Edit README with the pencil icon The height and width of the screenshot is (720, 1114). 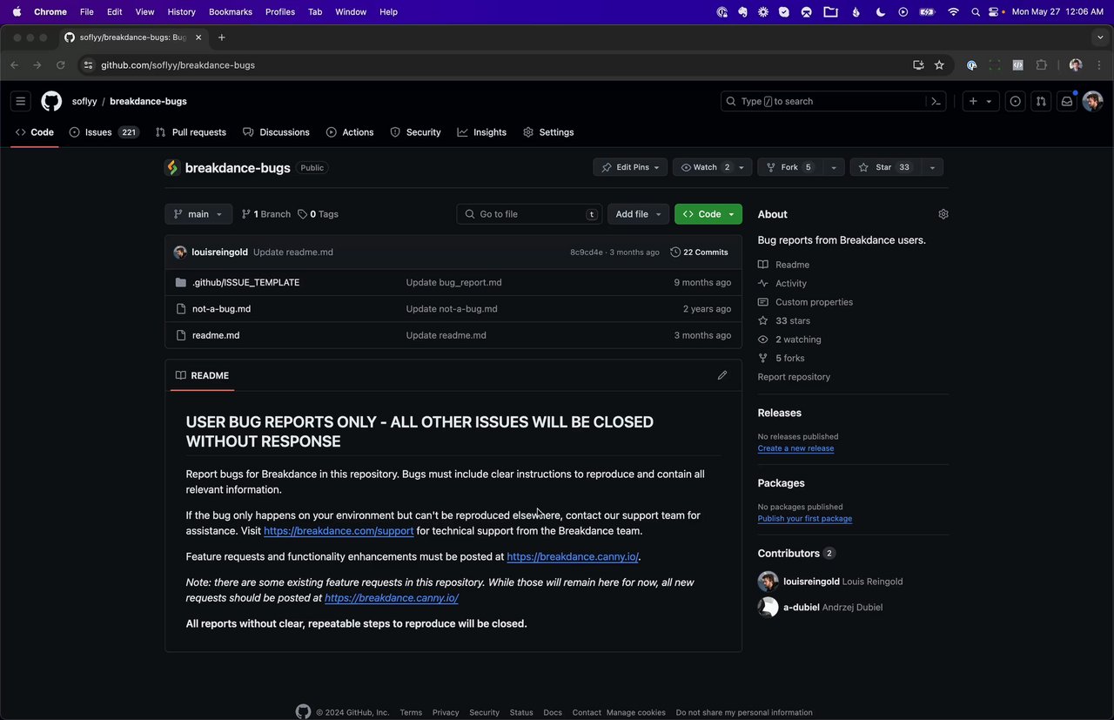(721, 375)
